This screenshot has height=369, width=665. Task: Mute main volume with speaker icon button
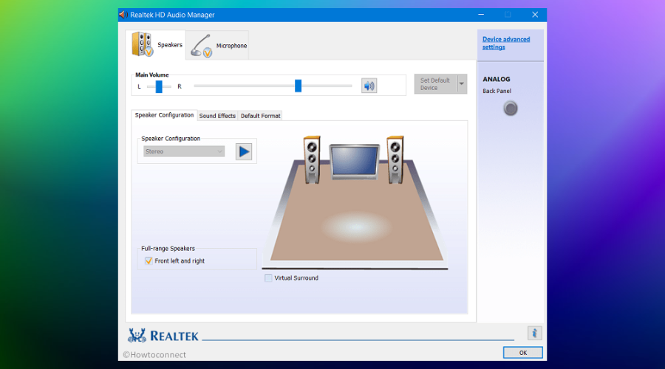[x=369, y=86]
